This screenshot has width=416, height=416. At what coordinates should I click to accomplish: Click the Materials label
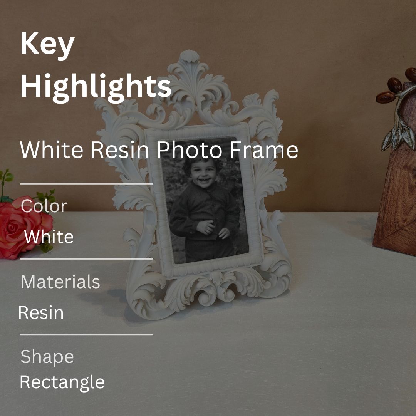point(60,282)
